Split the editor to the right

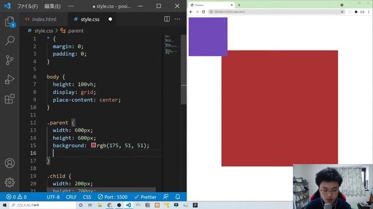(x=167, y=19)
